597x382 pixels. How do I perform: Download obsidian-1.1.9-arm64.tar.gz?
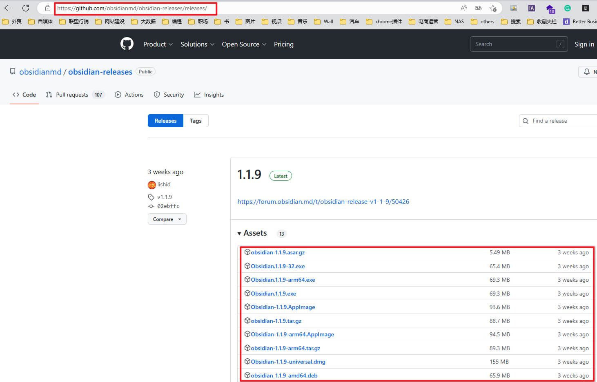point(285,348)
